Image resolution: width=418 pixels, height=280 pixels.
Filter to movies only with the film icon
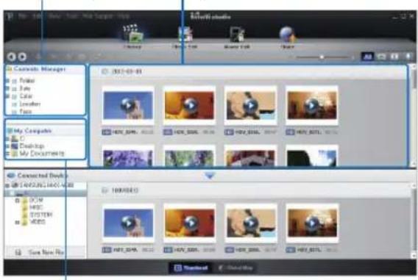click(x=394, y=57)
